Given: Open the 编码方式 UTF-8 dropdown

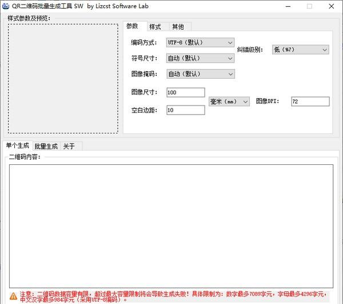Looking at the screenshot, I should 201,43.
